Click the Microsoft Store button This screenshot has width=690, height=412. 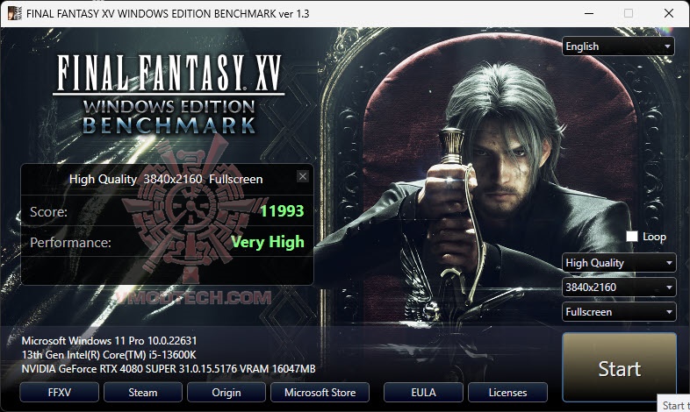(x=320, y=392)
